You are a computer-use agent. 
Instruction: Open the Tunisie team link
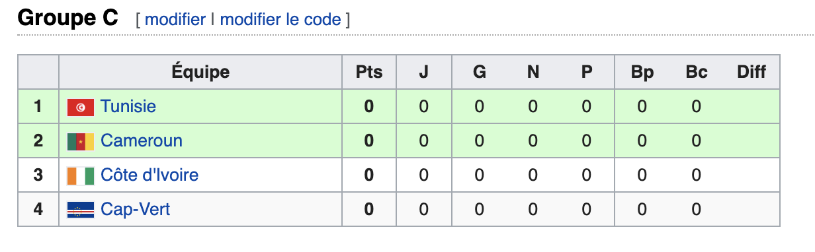(128, 106)
